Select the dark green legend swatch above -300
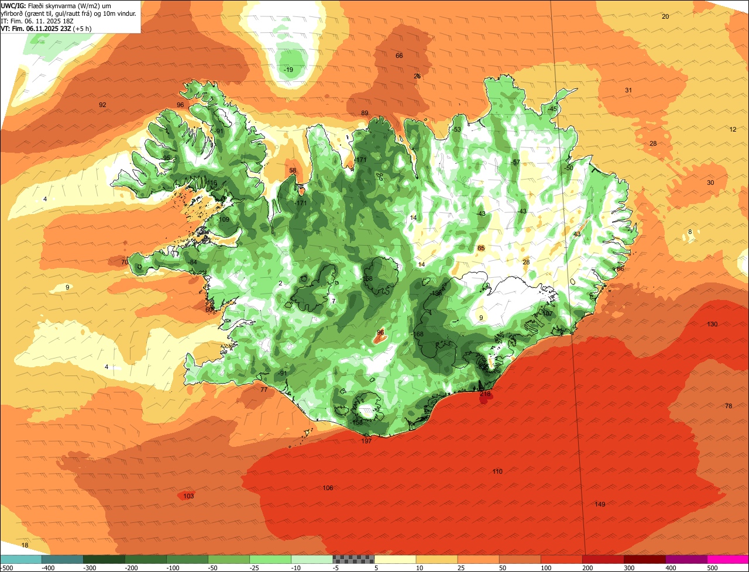The height and width of the screenshot is (572, 749). tap(104, 559)
